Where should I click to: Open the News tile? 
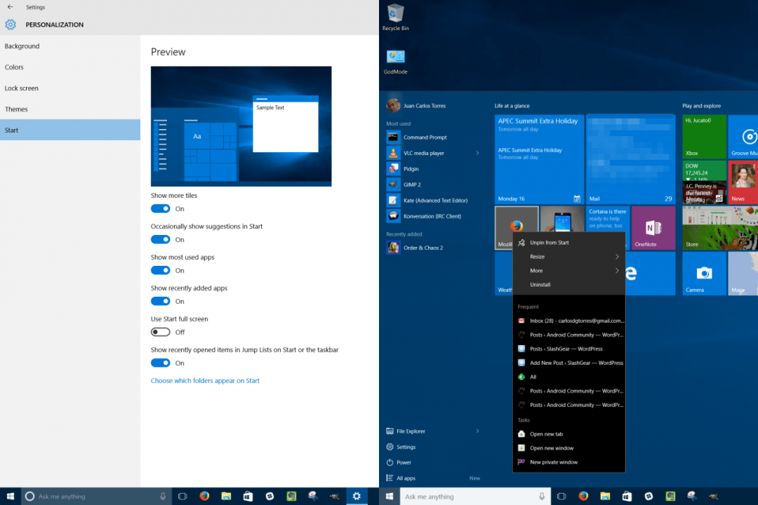(x=743, y=182)
